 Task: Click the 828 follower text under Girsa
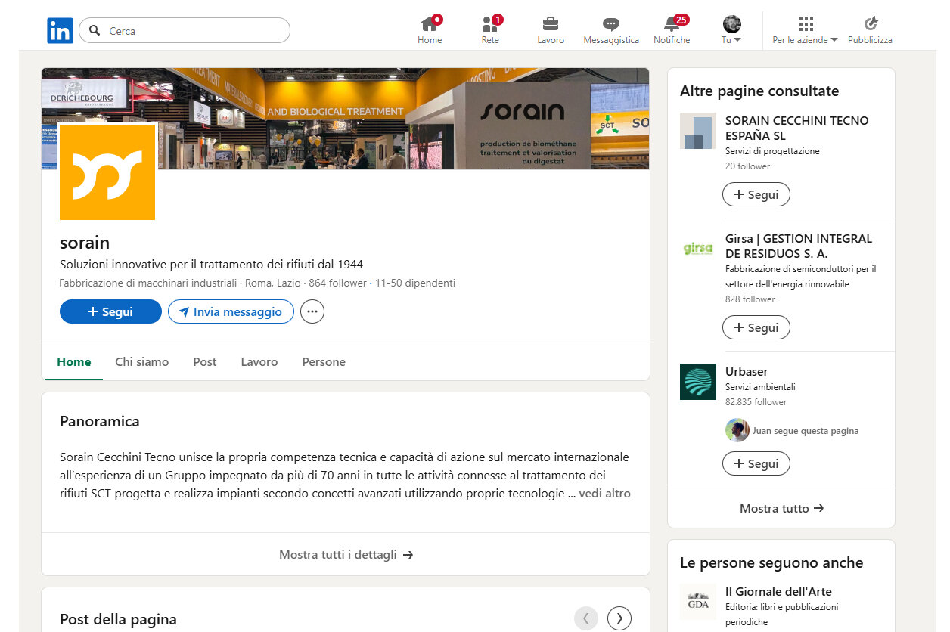pyautogui.click(x=750, y=299)
